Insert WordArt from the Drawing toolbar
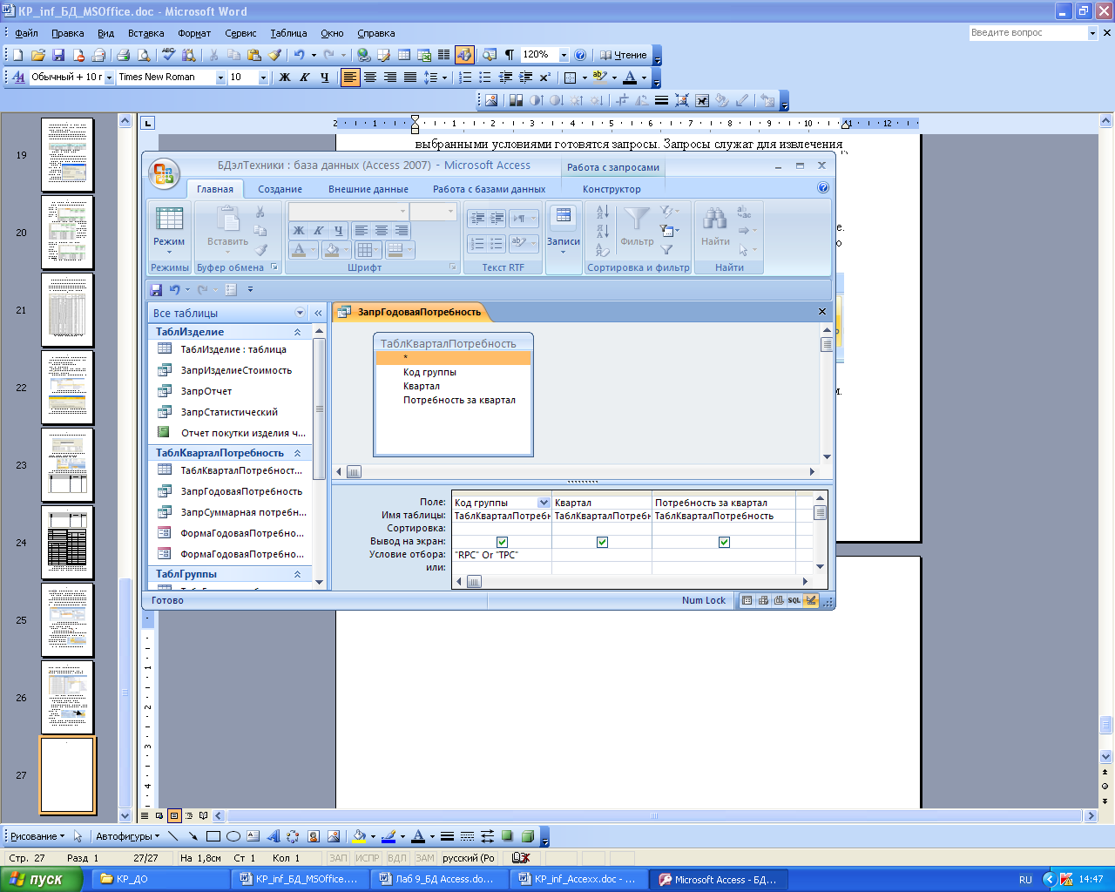Image resolution: width=1115 pixels, height=892 pixels. pos(273,836)
